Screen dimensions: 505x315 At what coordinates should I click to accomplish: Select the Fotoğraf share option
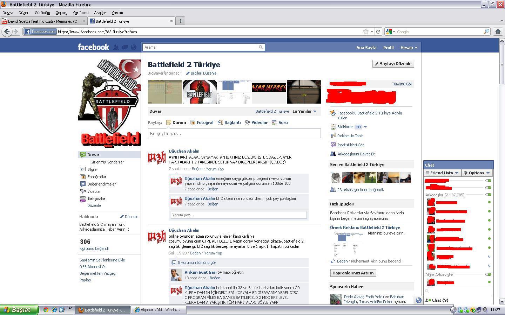point(202,122)
